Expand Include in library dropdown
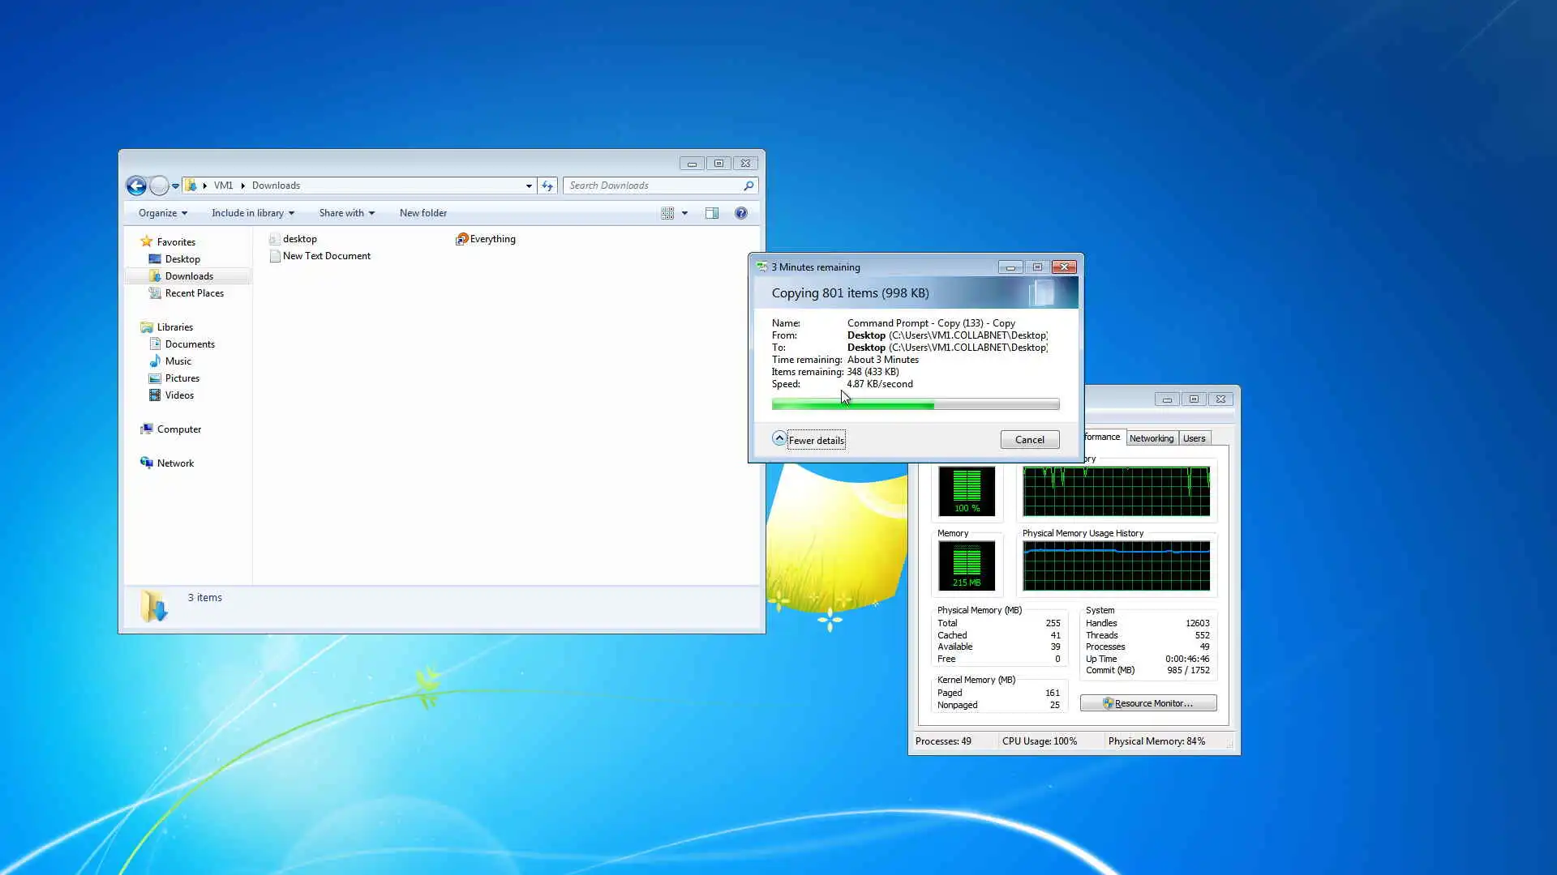 (252, 213)
